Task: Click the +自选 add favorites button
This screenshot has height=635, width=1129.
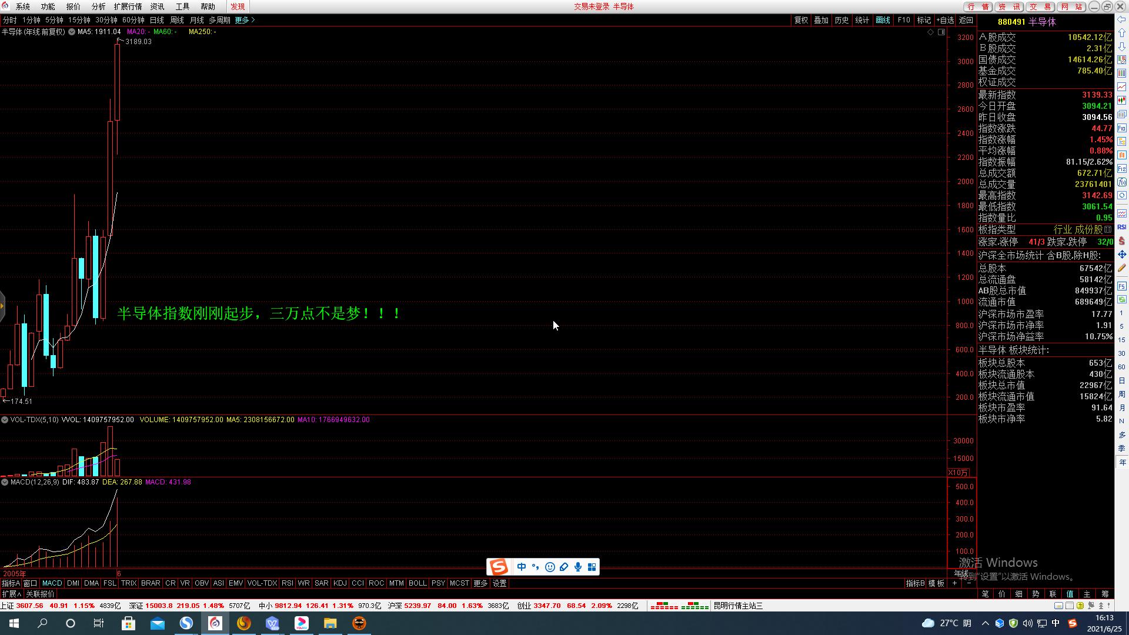Action: click(x=945, y=20)
